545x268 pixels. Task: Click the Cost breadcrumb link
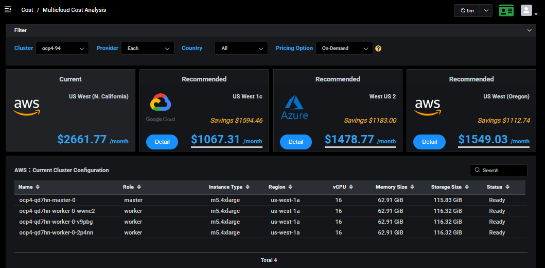coord(27,10)
